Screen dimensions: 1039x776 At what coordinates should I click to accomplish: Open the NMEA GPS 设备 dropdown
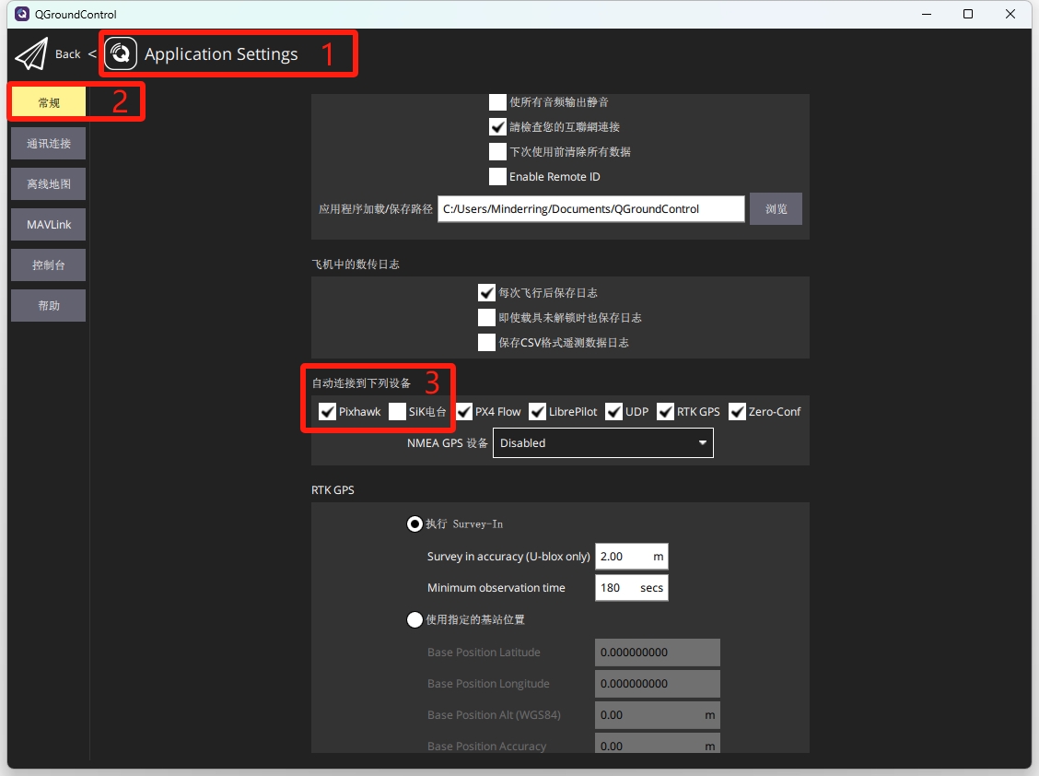603,443
